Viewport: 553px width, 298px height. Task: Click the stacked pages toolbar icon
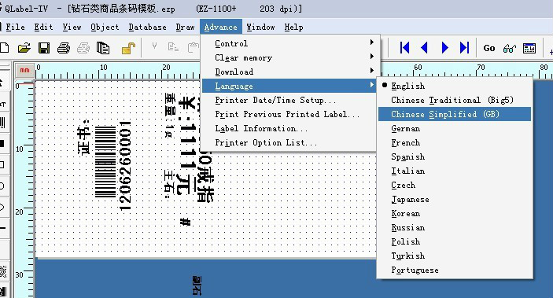103,48
